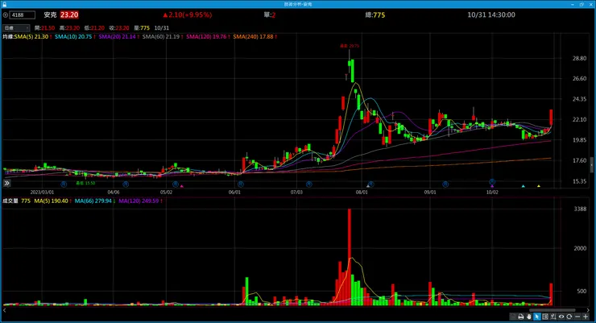Click the 最高 29.75 peak label
Viewport: 596px width, 323px height.
click(x=350, y=46)
